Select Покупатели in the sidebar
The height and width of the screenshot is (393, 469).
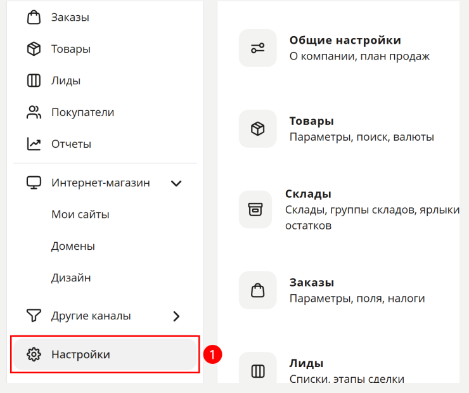(83, 112)
